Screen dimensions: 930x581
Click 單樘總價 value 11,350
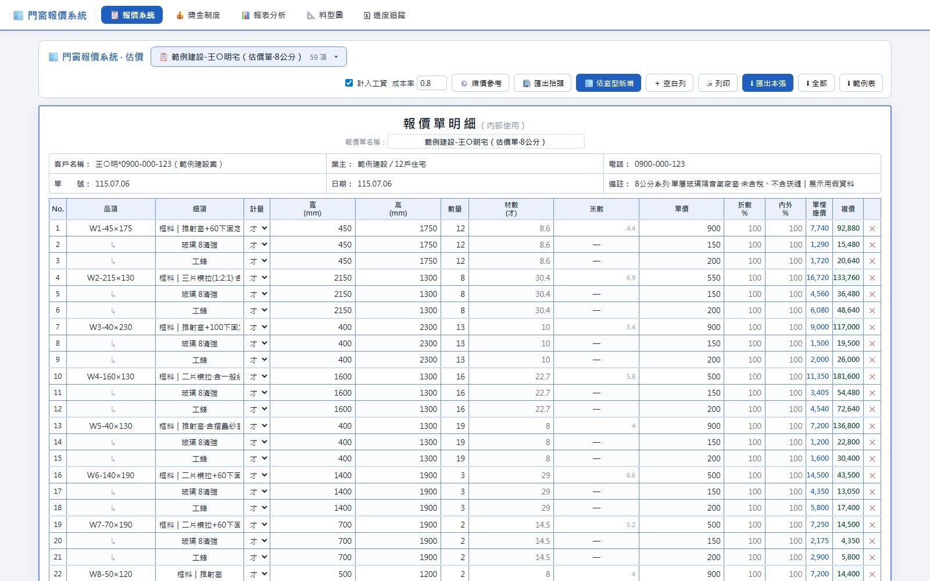(x=818, y=376)
